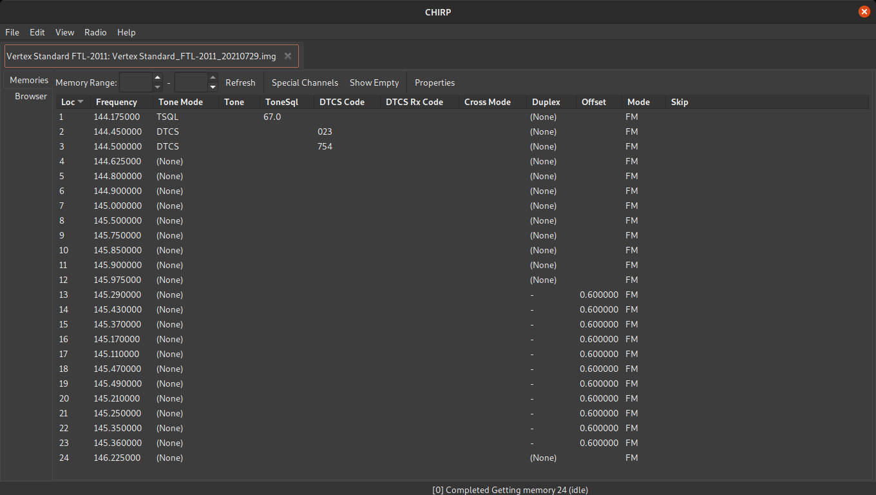Screen dimensions: 876x495
Task: Sort by the Tone Mode column header
Action: (185, 102)
